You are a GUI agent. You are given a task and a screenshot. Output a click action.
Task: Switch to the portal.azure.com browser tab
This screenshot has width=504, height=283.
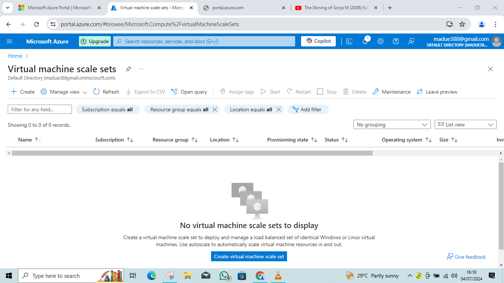[245, 8]
